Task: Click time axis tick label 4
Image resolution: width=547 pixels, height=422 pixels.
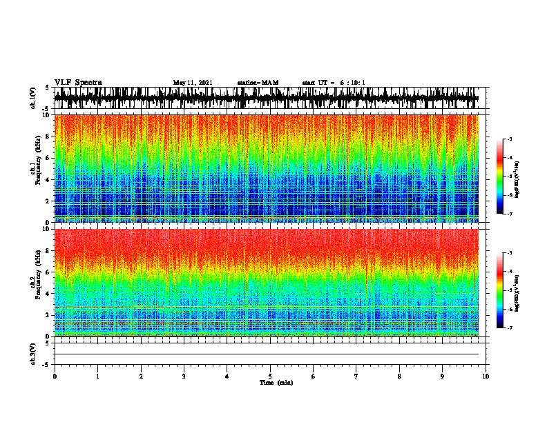Action: coord(227,376)
